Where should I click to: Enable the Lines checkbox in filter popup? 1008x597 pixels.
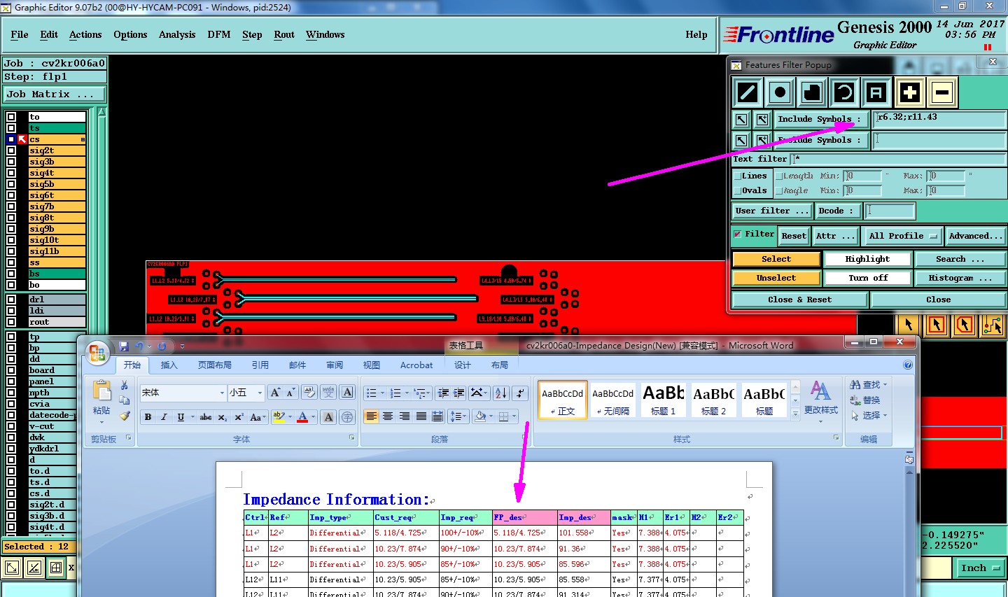click(x=738, y=176)
